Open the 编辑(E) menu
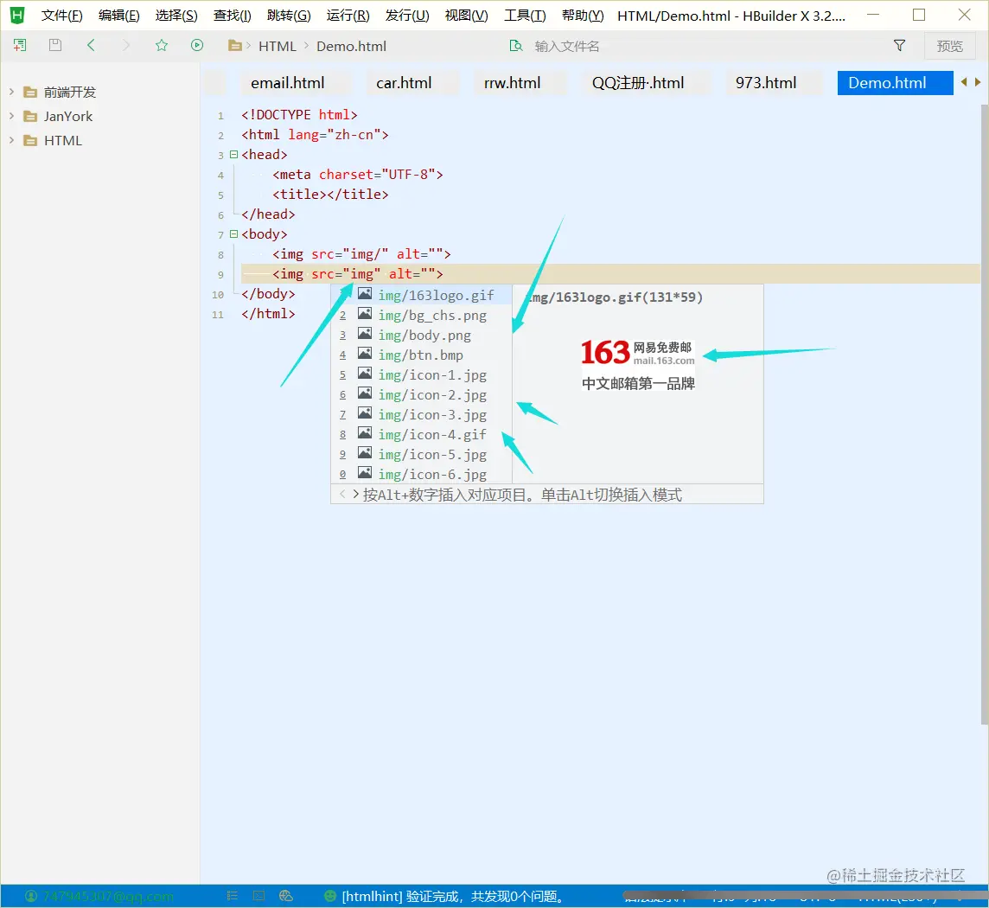This screenshot has width=989, height=908. 118,16
